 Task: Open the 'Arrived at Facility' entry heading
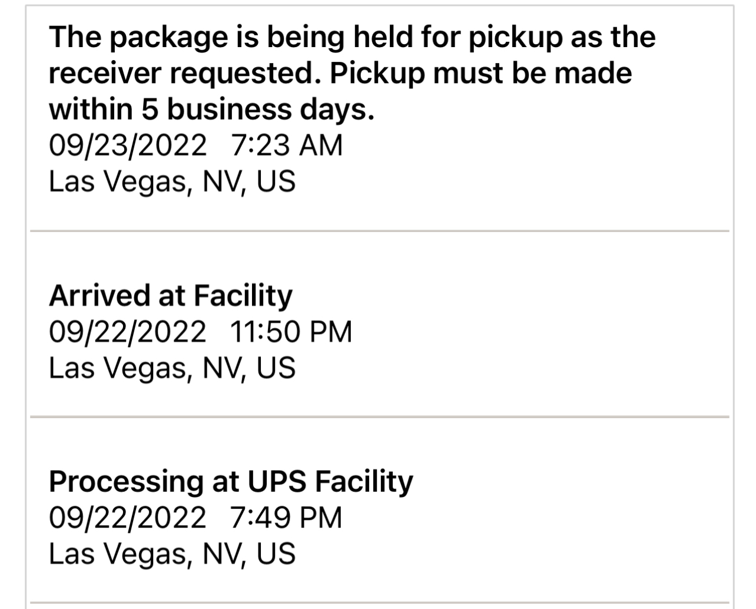(x=171, y=296)
